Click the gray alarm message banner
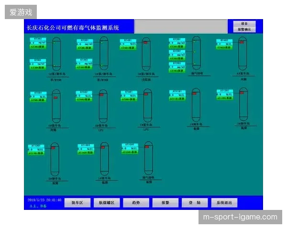The width and height of the screenshot is (287, 229). (181, 26)
